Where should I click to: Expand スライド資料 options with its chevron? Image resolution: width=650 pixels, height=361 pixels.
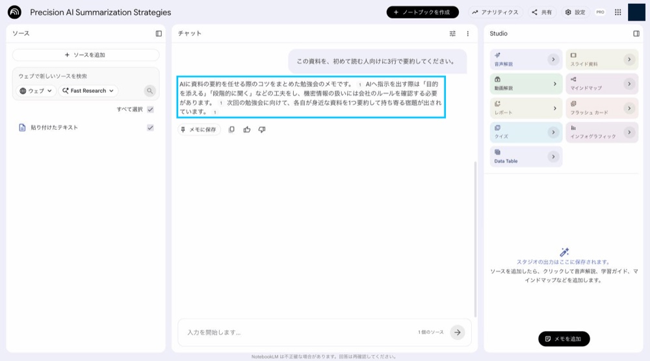point(629,60)
